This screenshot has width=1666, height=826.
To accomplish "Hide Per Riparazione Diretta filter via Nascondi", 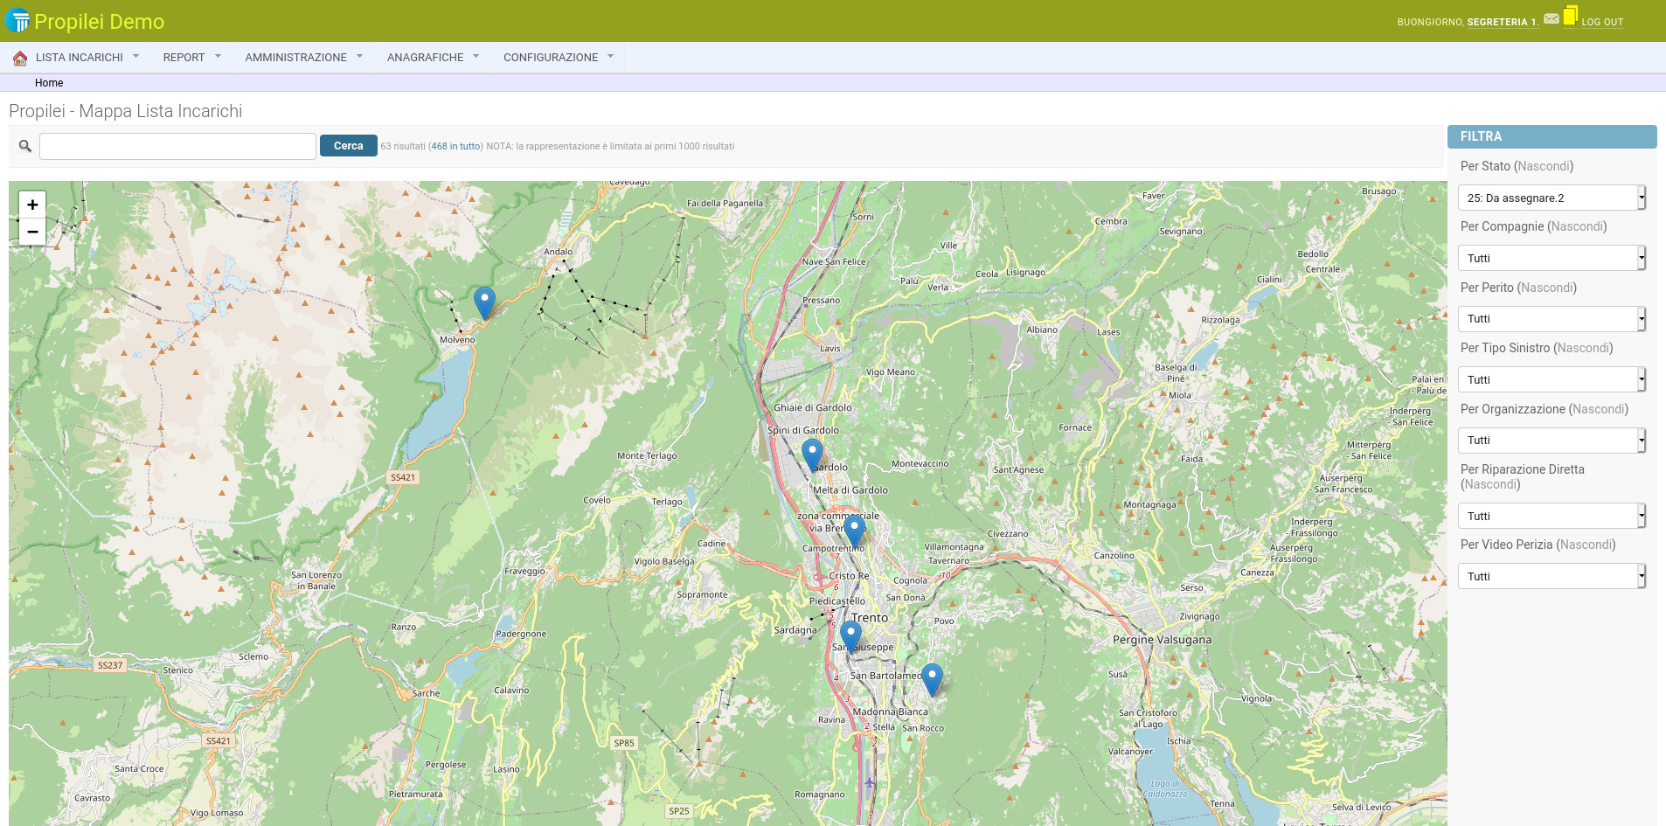I will (x=1490, y=484).
